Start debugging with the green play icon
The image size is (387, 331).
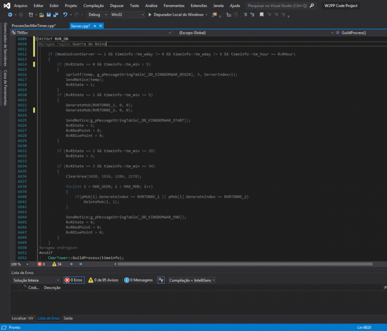[x=150, y=15]
